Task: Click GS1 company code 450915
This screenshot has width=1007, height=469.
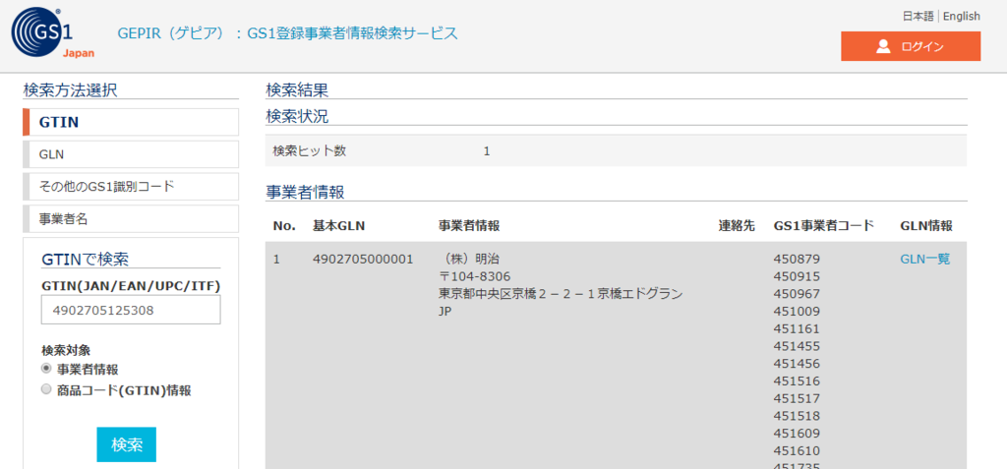Action: click(797, 276)
